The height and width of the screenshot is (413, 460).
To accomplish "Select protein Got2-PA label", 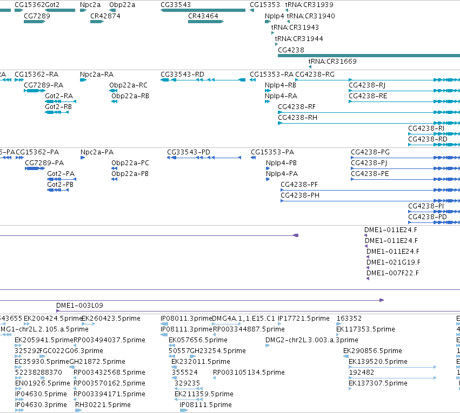I will coord(61,174).
